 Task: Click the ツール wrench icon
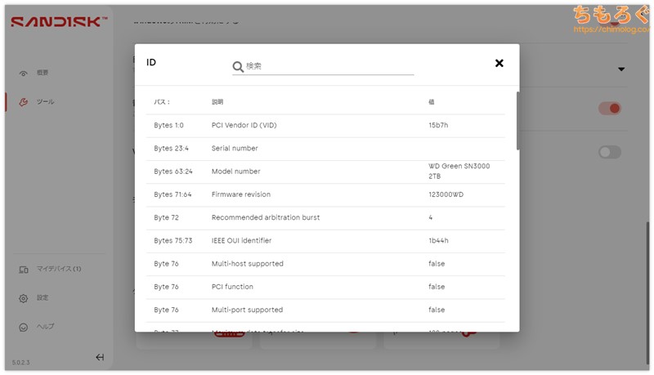click(23, 102)
